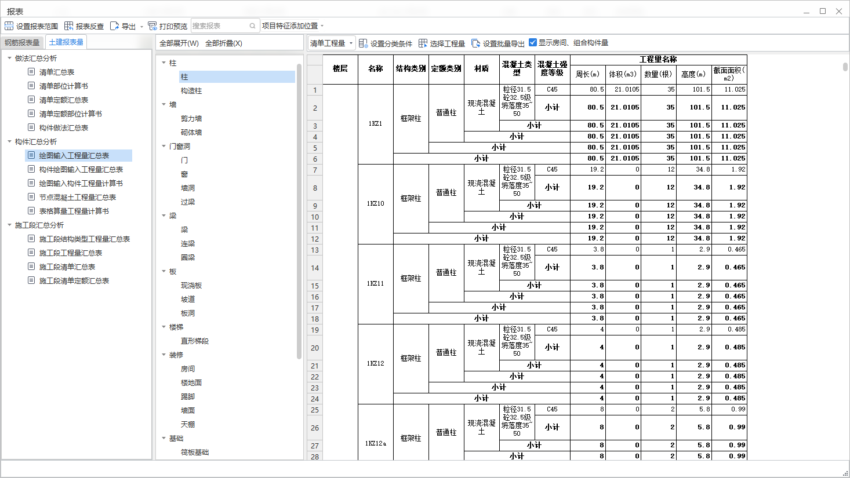Select 筏板基础 in component tree

point(195,453)
